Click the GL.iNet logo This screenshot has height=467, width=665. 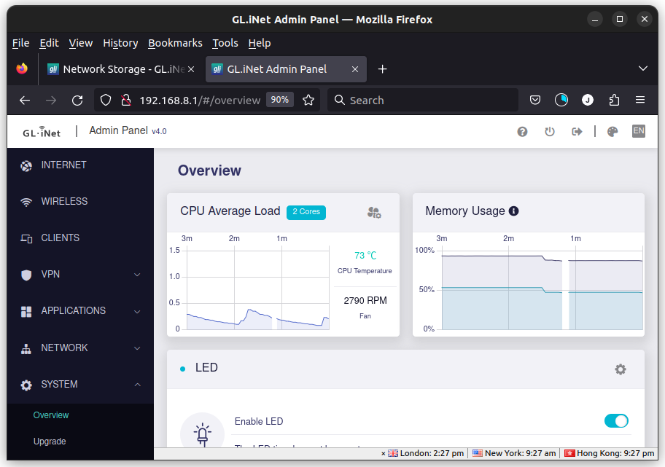(x=42, y=132)
